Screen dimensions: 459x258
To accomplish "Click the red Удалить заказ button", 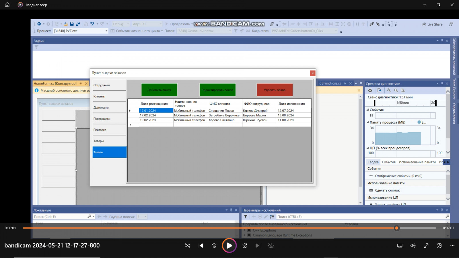I will pyautogui.click(x=275, y=90).
